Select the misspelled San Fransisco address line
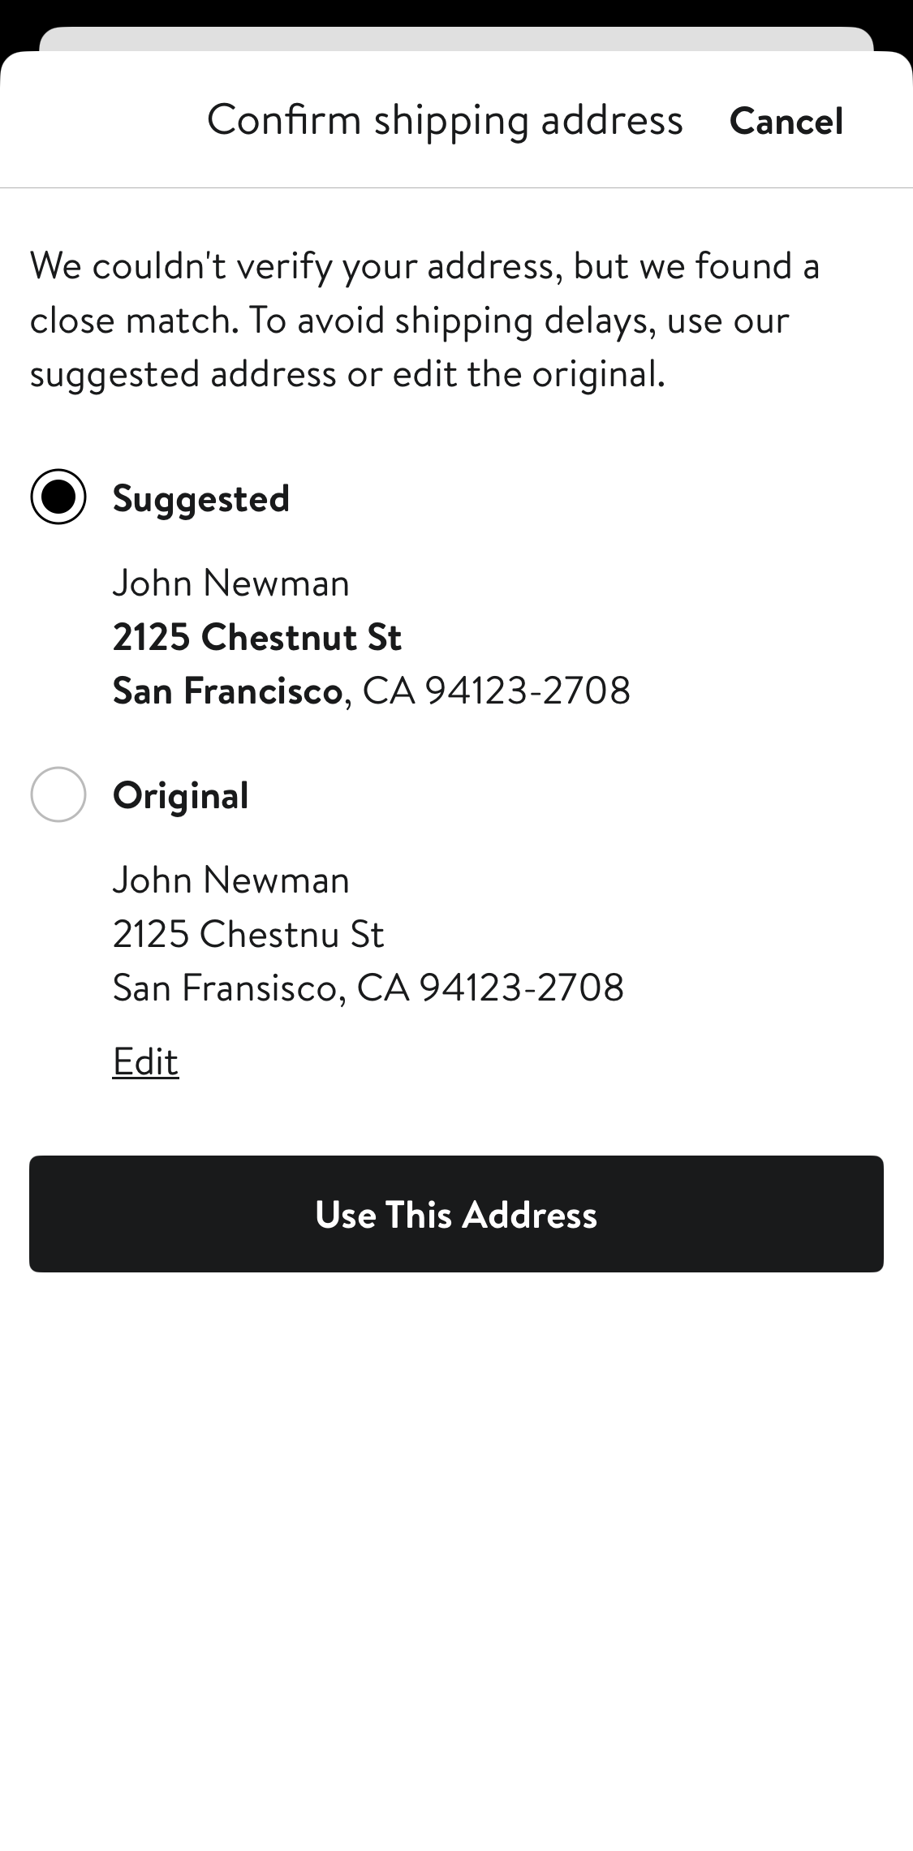 pyautogui.click(x=368, y=987)
